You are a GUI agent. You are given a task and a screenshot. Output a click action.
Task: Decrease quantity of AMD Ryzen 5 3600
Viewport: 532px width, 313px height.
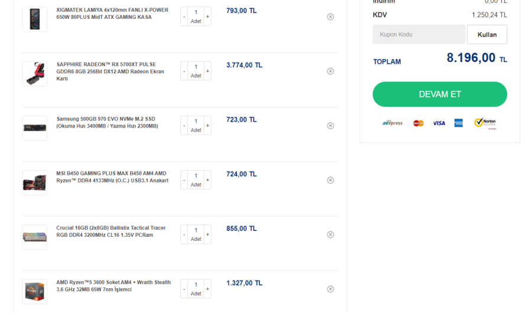[184, 289]
